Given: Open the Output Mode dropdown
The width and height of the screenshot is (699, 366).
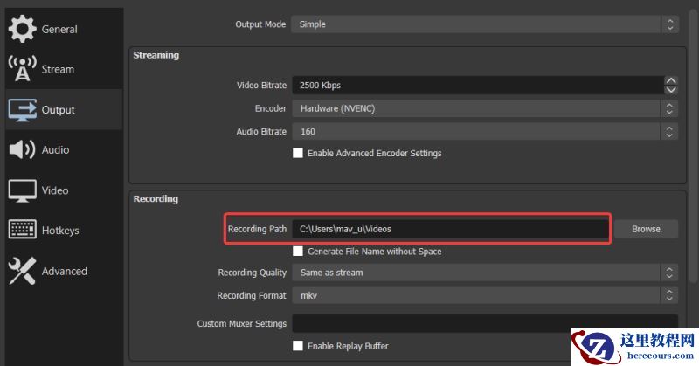Looking at the screenshot, I should tap(485, 24).
